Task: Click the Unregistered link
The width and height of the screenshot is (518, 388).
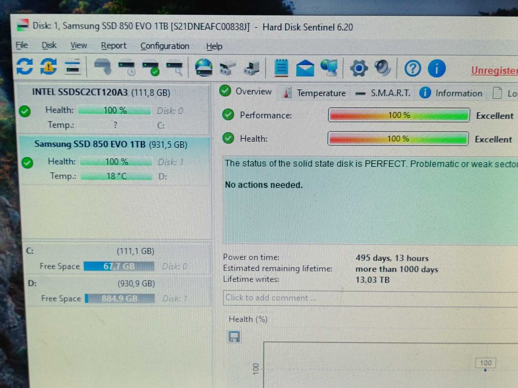Action: tap(495, 70)
